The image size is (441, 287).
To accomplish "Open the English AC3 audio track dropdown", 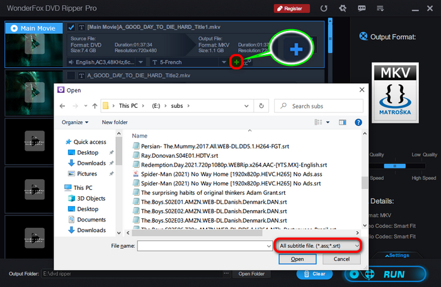I will 141,62.
